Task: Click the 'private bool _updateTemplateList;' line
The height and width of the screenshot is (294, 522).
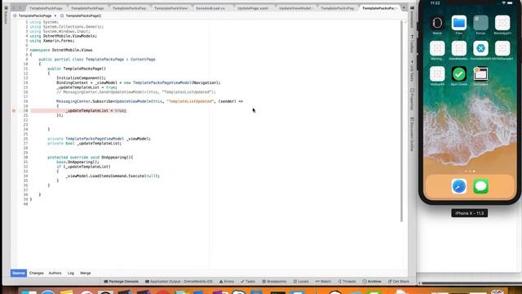Action: [x=84, y=144]
